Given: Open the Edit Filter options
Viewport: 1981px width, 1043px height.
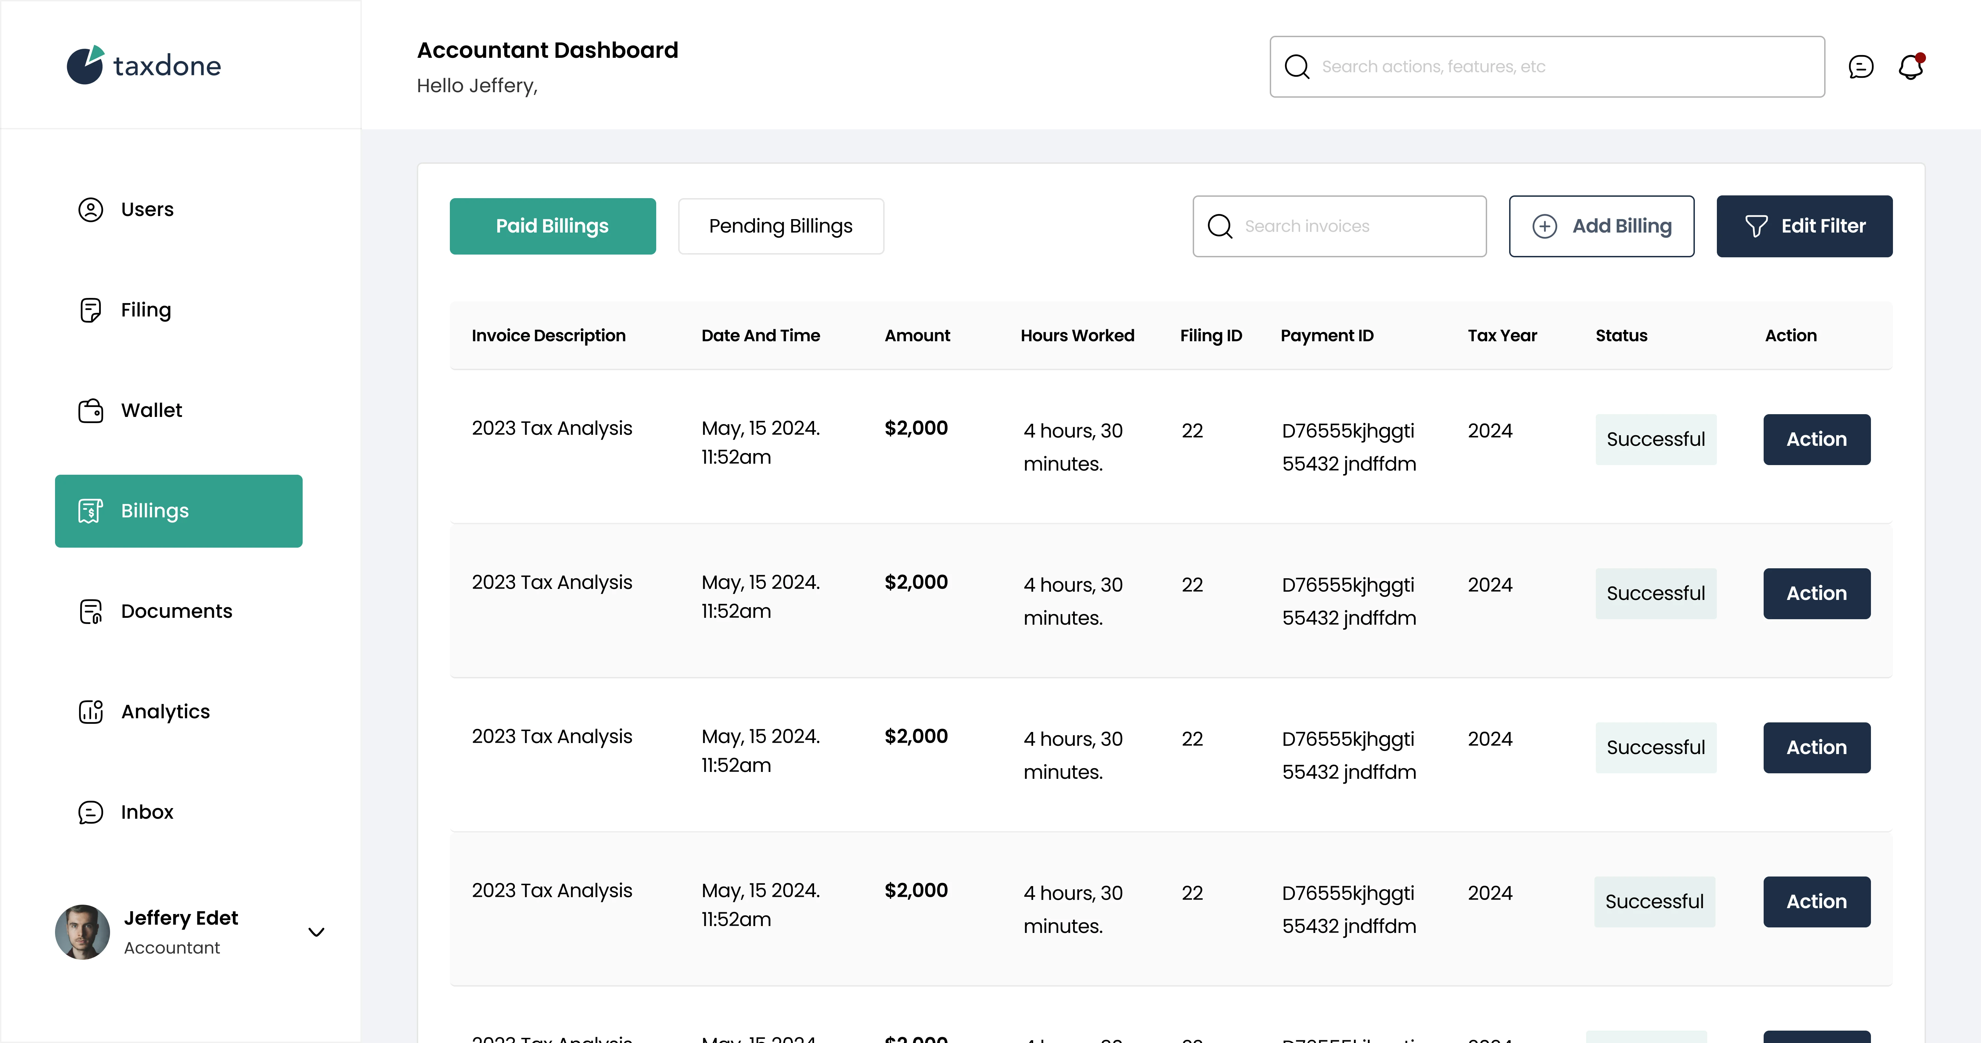Looking at the screenshot, I should point(1804,226).
